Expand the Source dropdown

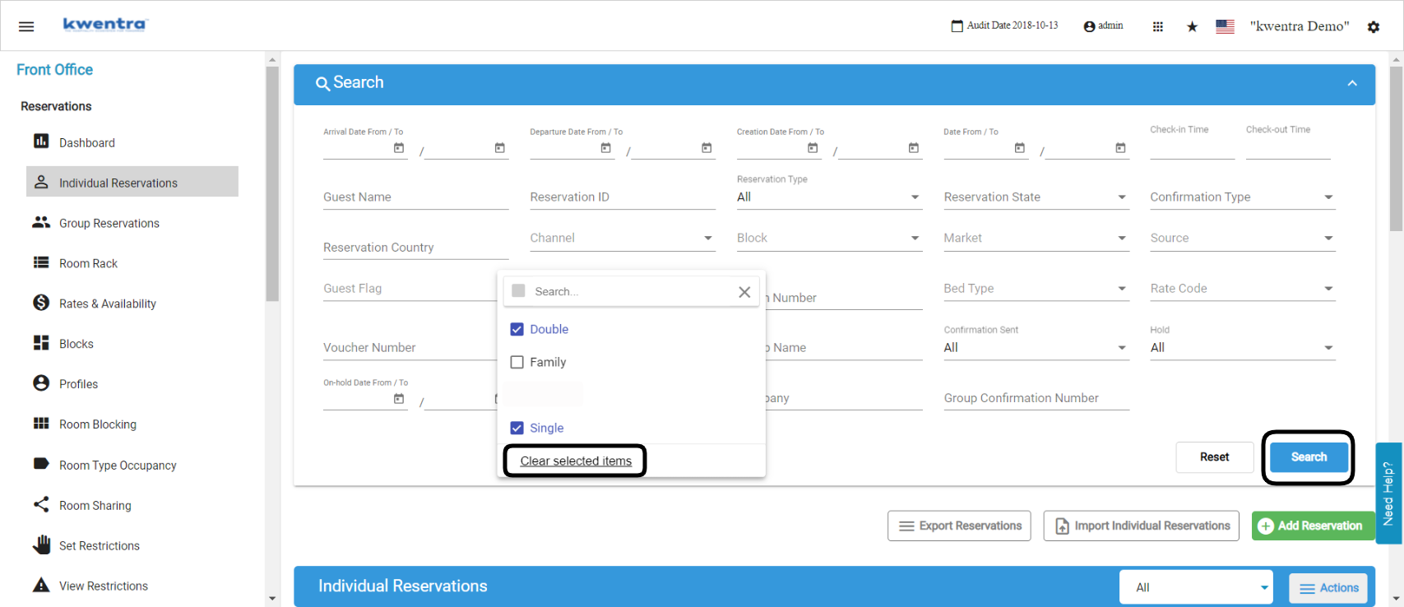[1243, 239]
